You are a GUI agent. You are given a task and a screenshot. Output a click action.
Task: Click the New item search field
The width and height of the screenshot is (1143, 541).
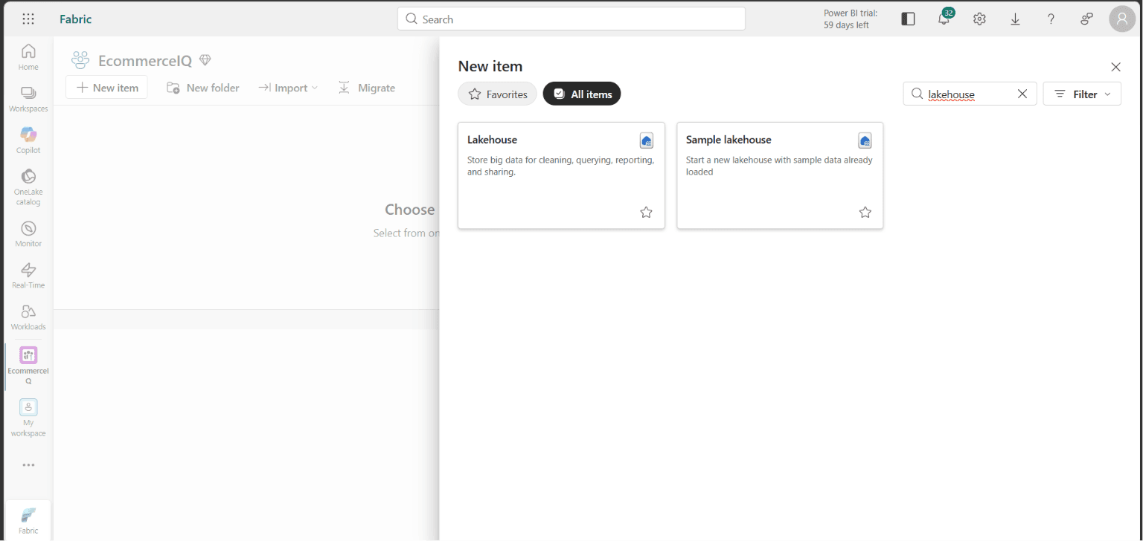tap(970, 94)
